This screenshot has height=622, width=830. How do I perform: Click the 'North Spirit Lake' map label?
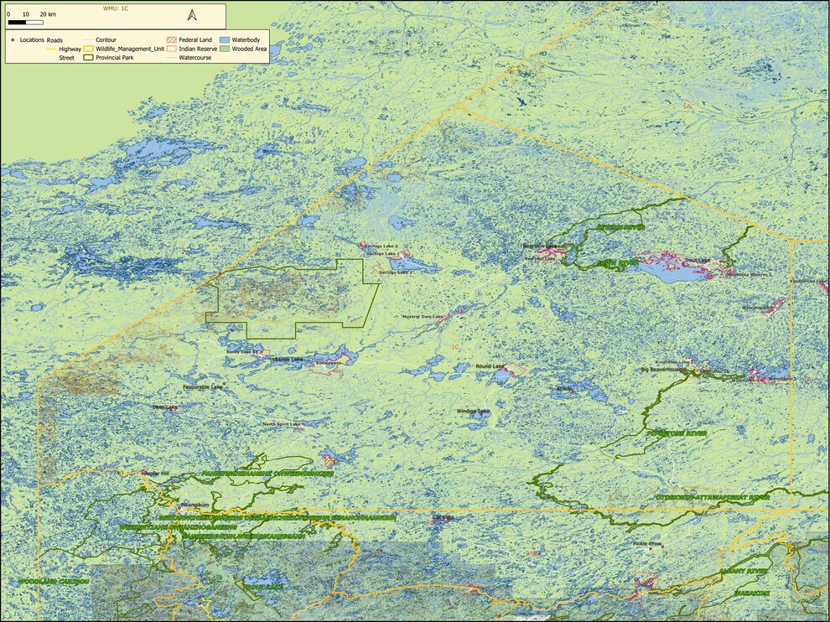tap(282, 424)
